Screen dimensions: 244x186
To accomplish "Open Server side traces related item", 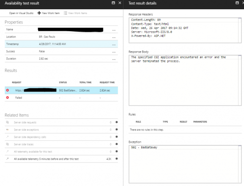I will [x=61, y=144].
